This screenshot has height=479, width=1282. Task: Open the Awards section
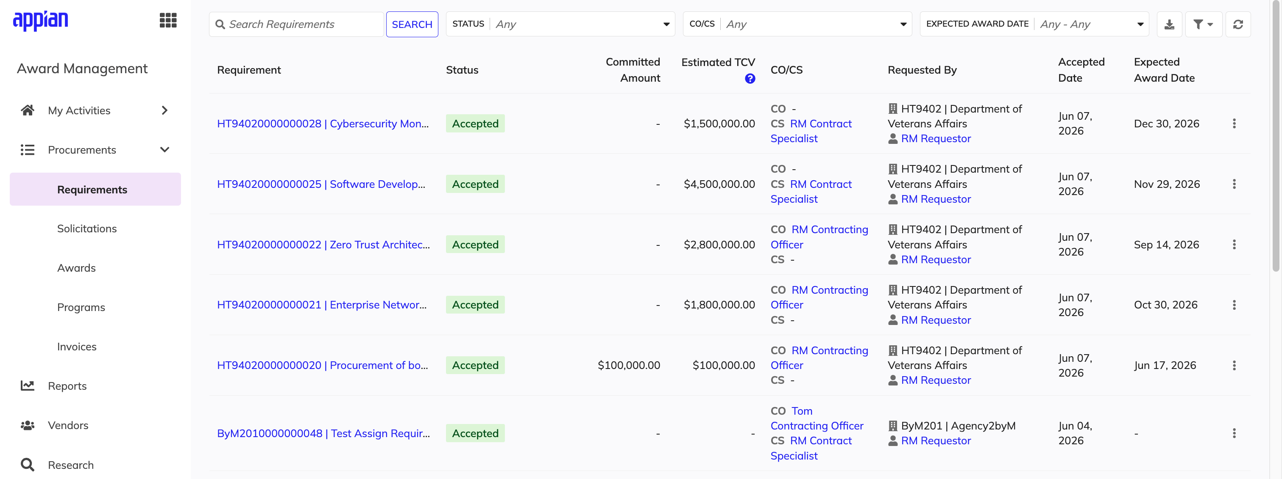(x=76, y=268)
